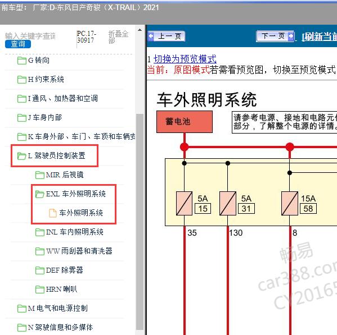
Task: Collapse the EXL 车外照明系统 folder icon
Action: [40, 194]
